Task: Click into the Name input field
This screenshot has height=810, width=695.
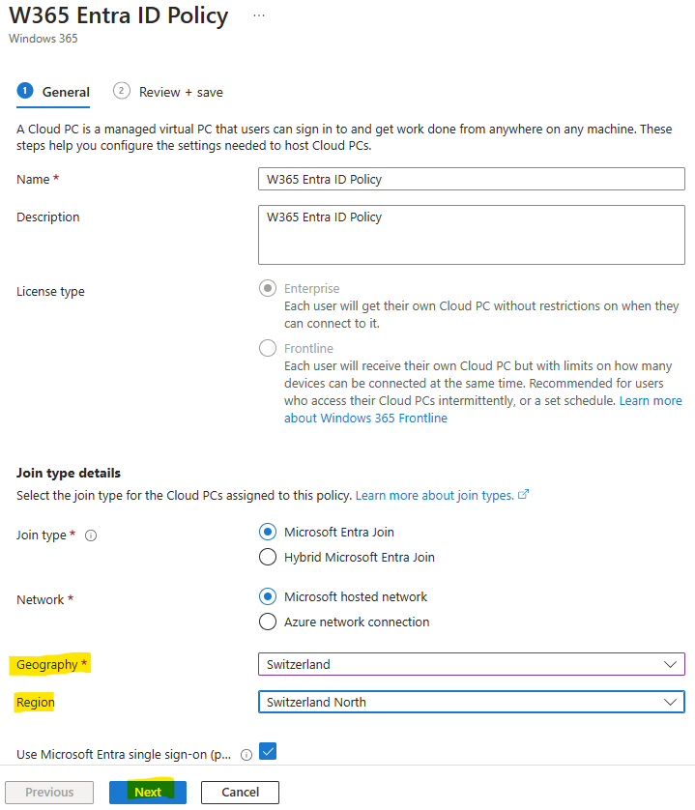Action: pos(472,179)
